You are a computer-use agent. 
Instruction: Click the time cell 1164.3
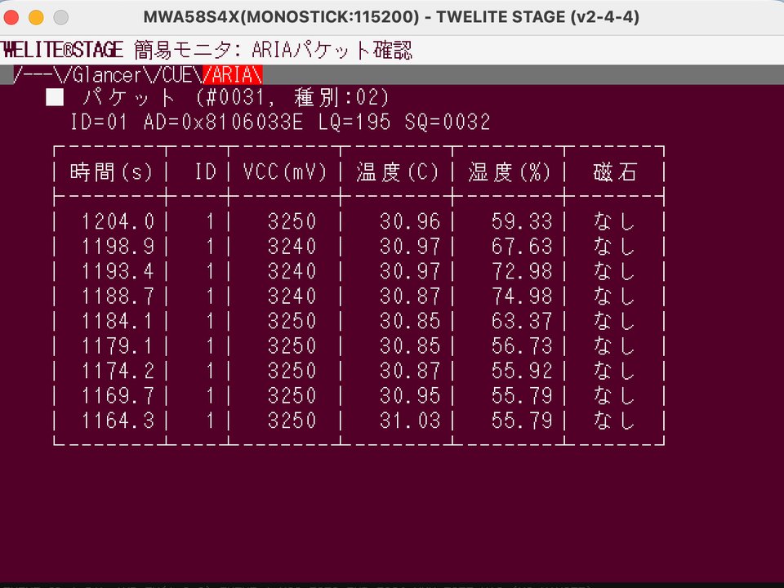pos(118,421)
